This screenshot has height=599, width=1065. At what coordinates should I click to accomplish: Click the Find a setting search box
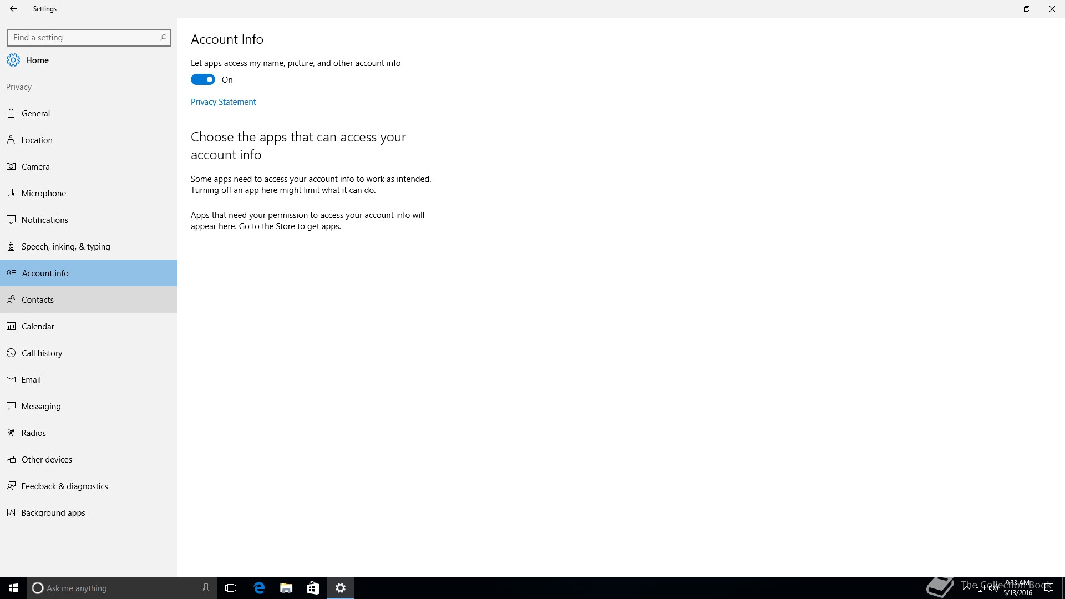(83, 38)
